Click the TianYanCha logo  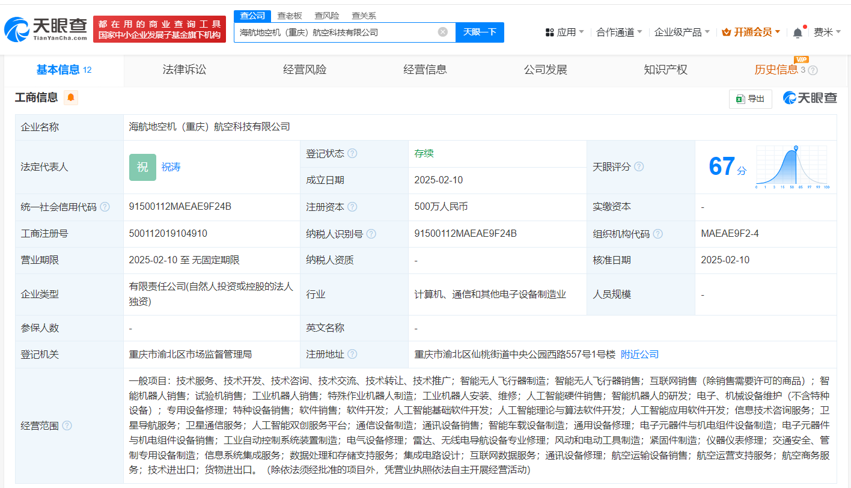[46, 29]
